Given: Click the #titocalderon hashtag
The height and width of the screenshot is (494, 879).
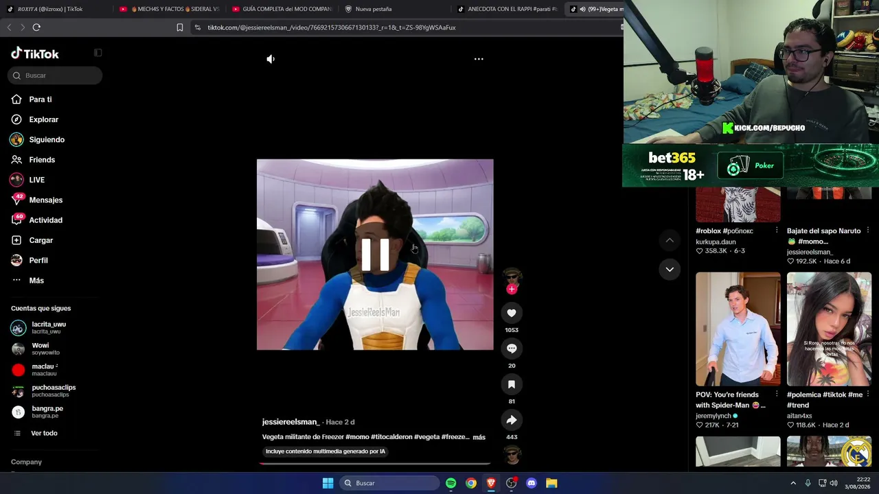Looking at the screenshot, I should (x=390, y=437).
